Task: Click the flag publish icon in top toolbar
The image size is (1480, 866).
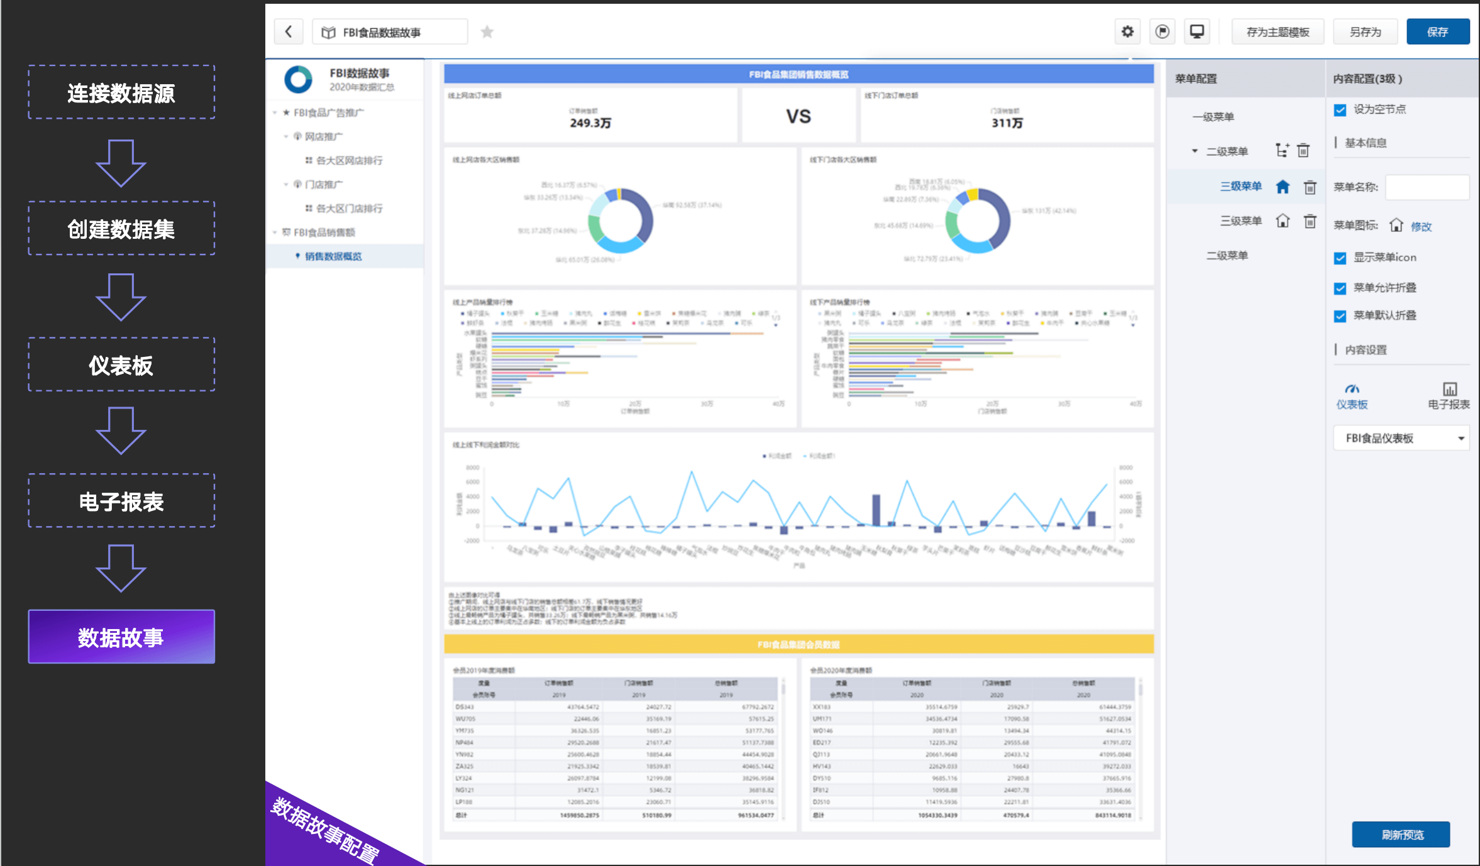Action: point(1162,31)
